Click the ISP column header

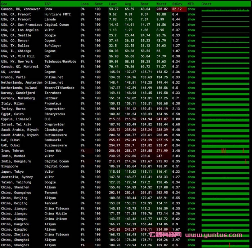click(x=47, y=4)
